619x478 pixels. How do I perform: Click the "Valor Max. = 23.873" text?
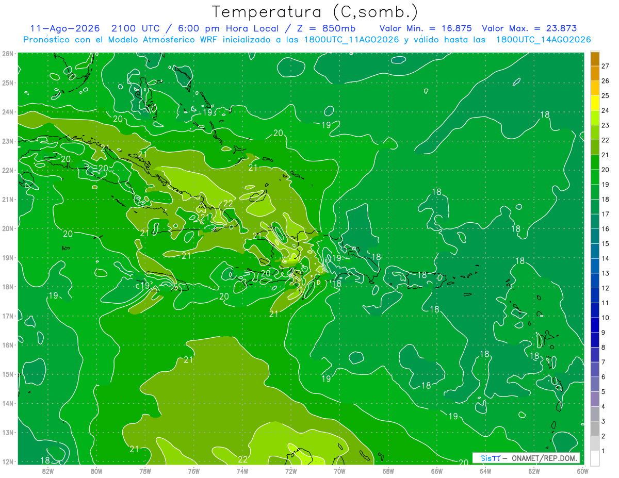point(529,28)
